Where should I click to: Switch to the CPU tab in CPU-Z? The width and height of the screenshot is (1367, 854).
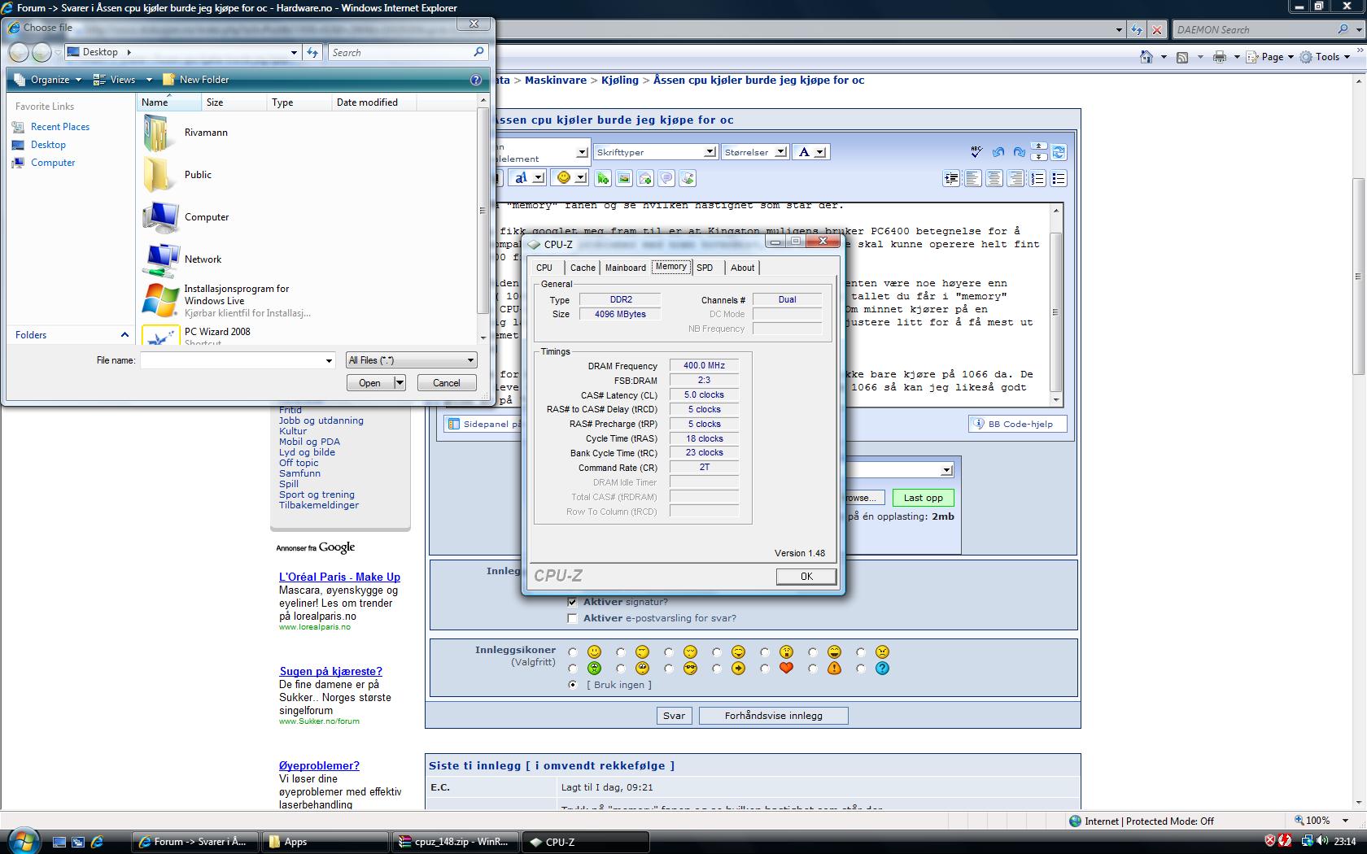pos(544,268)
